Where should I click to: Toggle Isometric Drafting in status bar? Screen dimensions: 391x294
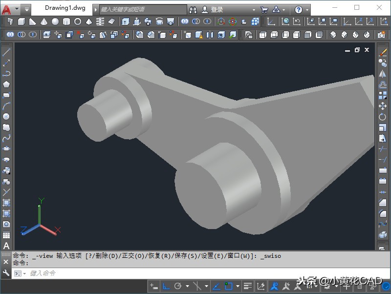click(197, 286)
